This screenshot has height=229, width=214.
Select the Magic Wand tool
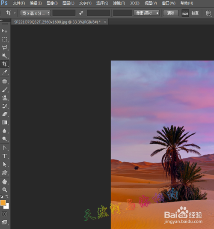(5, 56)
